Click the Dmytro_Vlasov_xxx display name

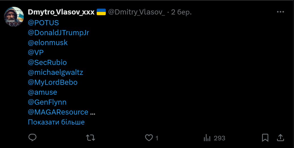(61, 12)
